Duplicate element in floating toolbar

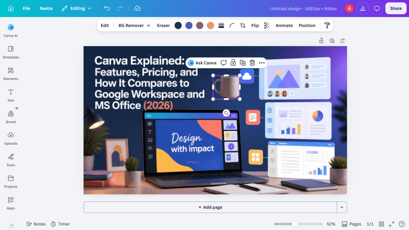coord(243,63)
